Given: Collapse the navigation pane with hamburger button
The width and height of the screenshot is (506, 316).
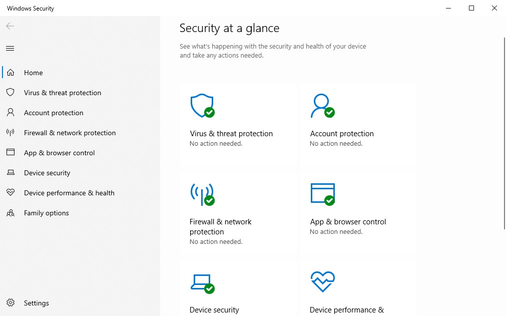Looking at the screenshot, I should [x=10, y=49].
